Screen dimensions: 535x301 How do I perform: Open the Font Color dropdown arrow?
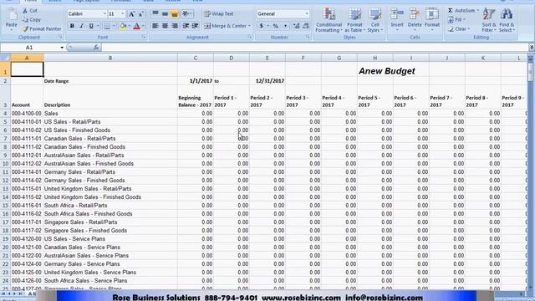pyautogui.click(x=143, y=26)
